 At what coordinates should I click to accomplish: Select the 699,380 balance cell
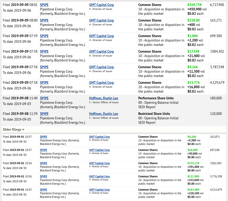(x=216, y=36)
